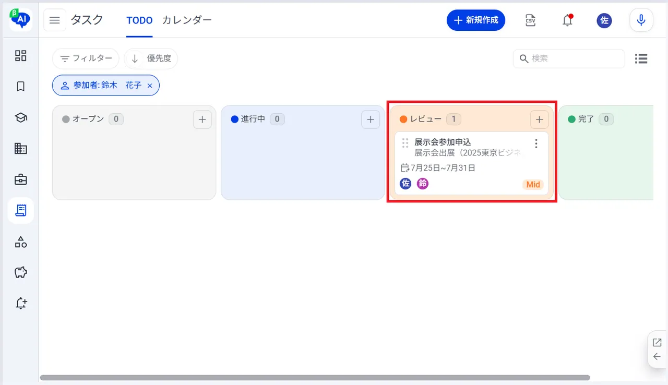Select the Mid priority badge
The width and height of the screenshot is (668, 385).
tap(533, 185)
